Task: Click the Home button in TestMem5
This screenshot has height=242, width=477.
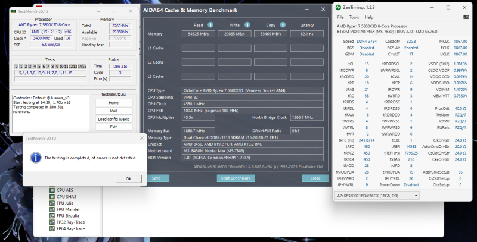Action: [113, 103]
